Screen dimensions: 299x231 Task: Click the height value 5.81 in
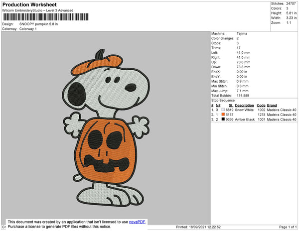point(292,13)
